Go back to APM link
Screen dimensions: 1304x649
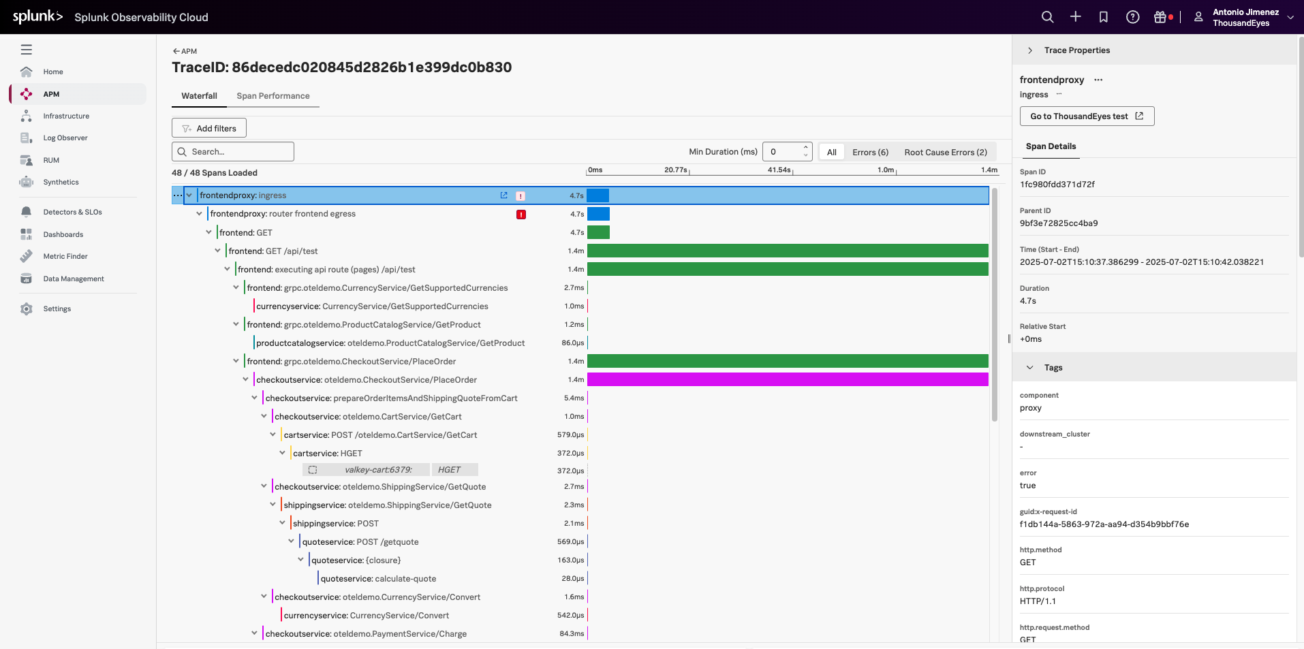coord(185,51)
